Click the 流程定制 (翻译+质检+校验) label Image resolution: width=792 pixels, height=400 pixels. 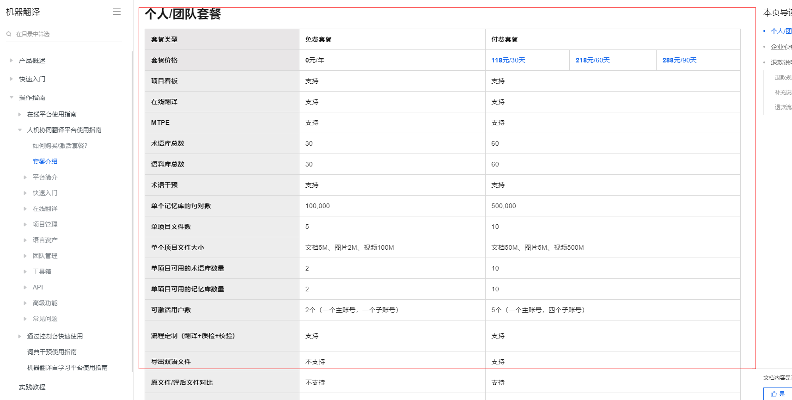193,336
